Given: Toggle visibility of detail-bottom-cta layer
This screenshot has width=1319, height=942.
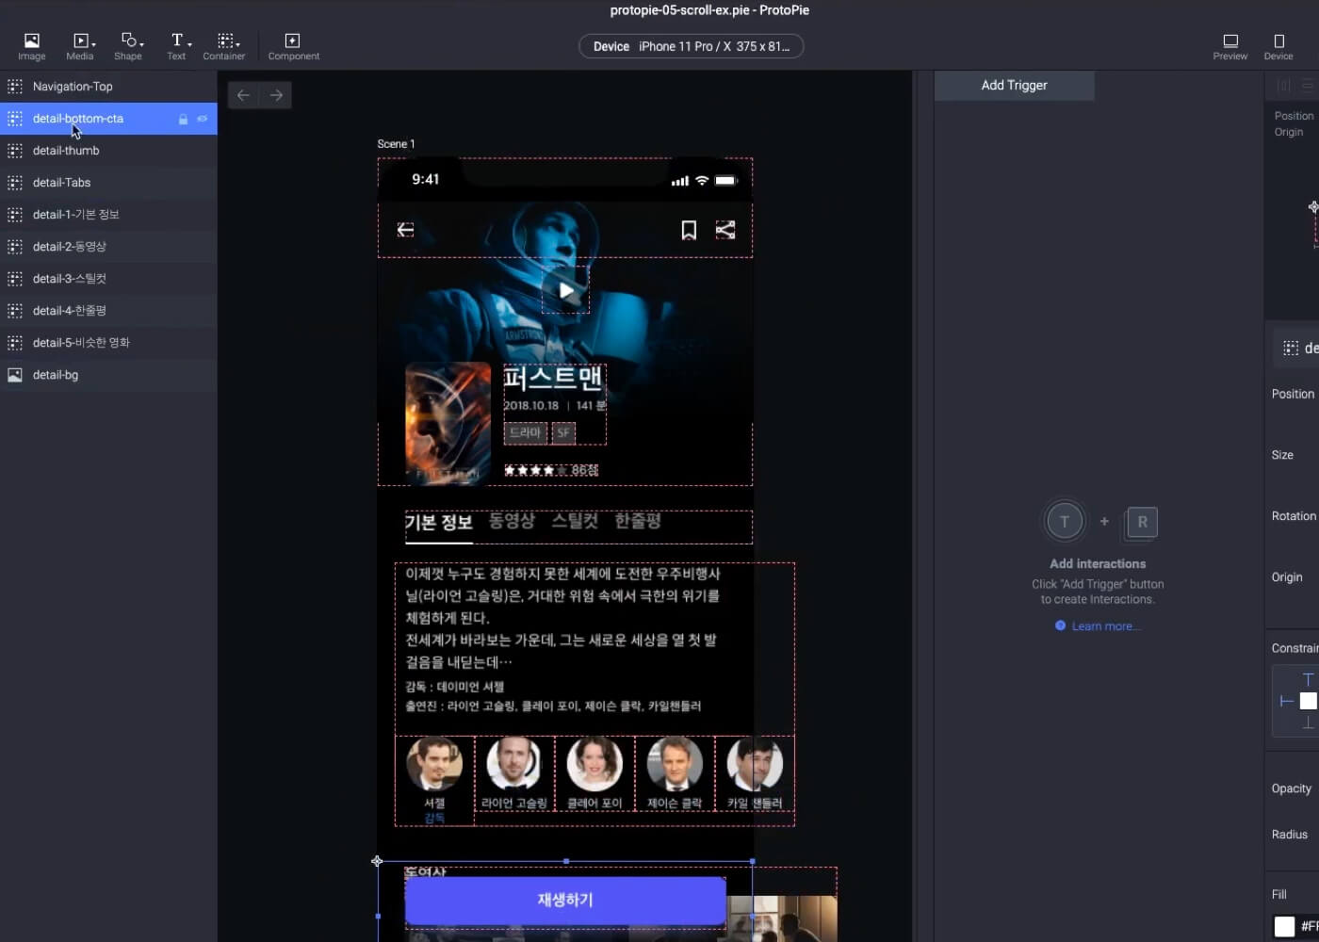Looking at the screenshot, I should pos(202,119).
